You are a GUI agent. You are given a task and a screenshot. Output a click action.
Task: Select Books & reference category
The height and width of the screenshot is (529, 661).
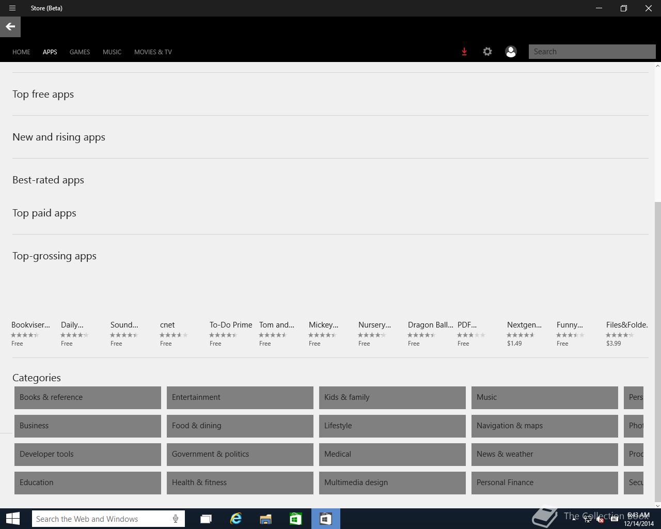tap(88, 397)
